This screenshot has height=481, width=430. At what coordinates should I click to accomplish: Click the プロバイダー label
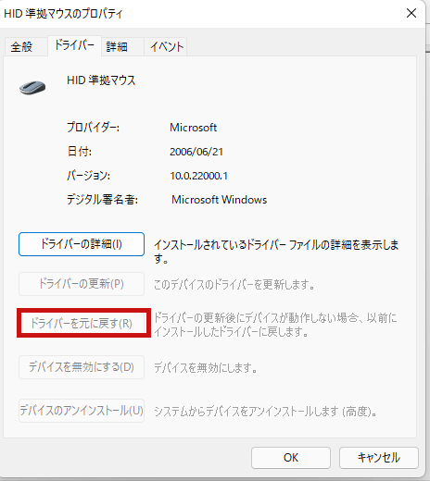click(x=93, y=127)
